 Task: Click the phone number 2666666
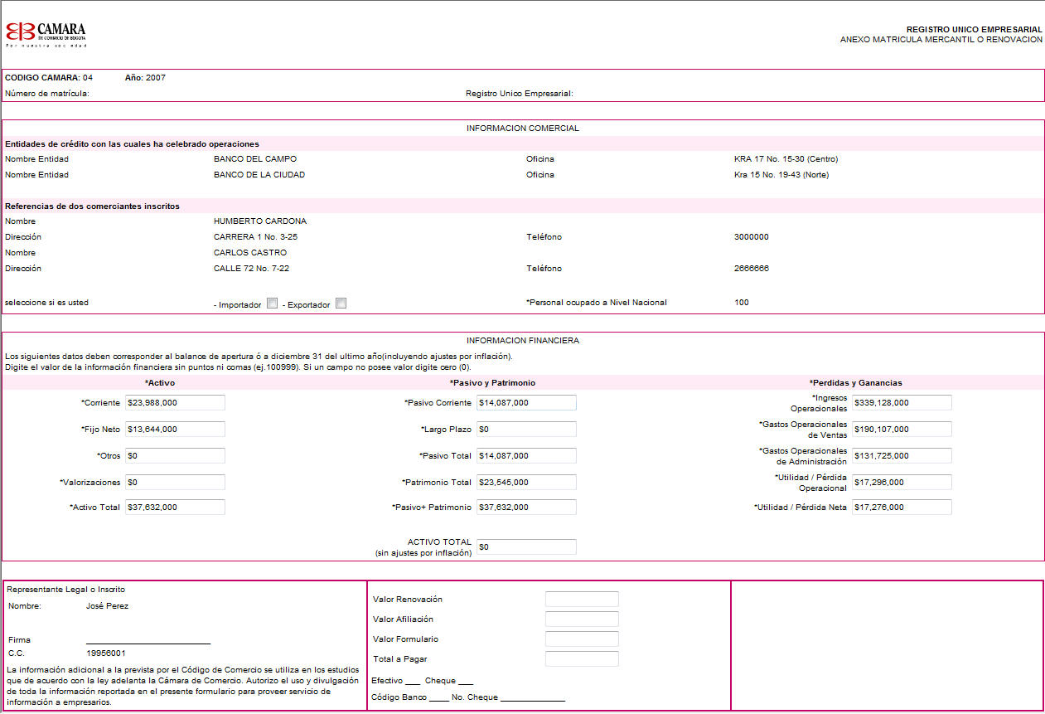(x=752, y=269)
